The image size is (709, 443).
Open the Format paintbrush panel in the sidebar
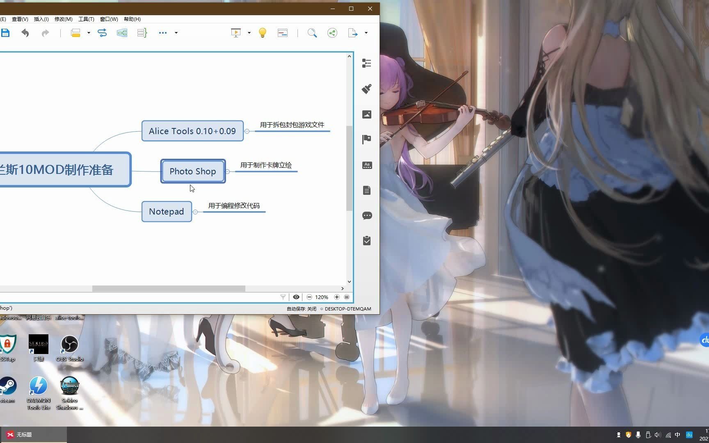click(367, 89)
